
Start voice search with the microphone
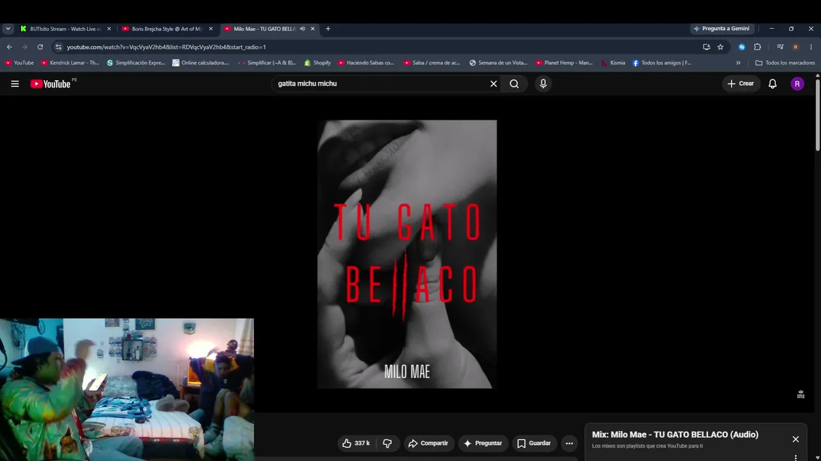tap(543, 84)
